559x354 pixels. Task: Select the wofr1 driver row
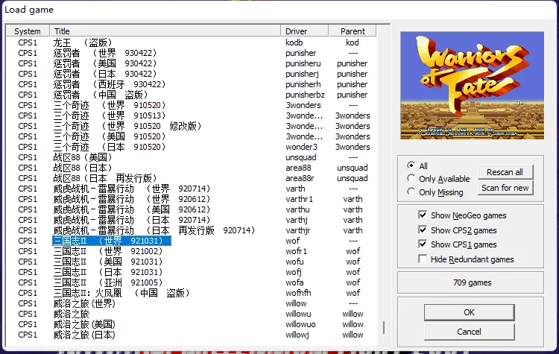(191, 251)
